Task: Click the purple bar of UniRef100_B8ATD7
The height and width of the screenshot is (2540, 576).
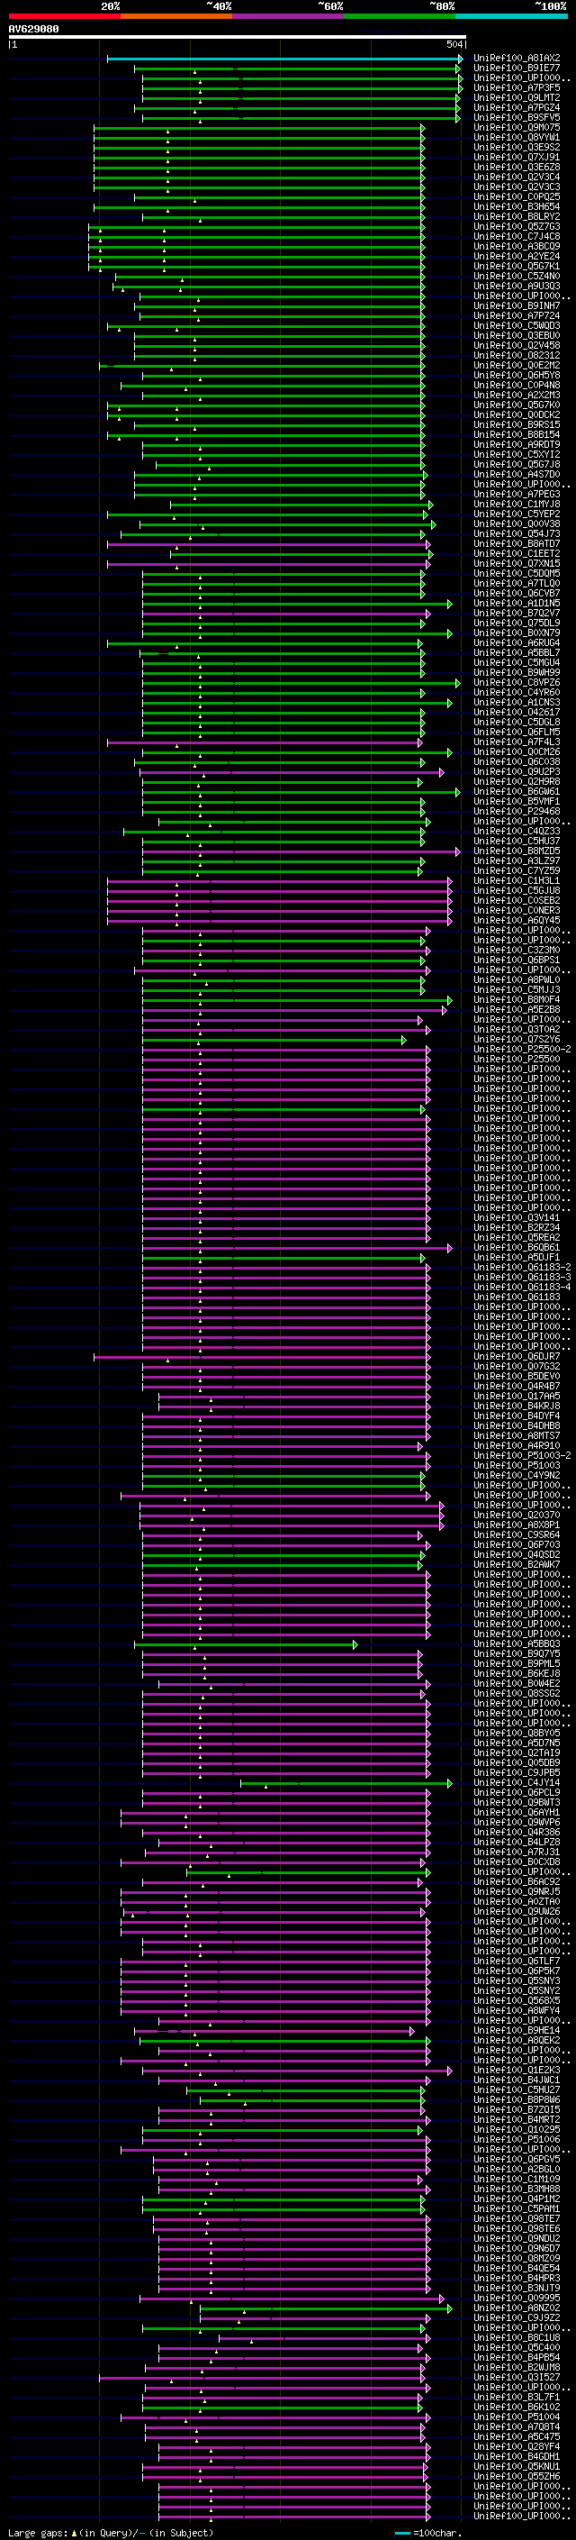Action: point(268,544)
